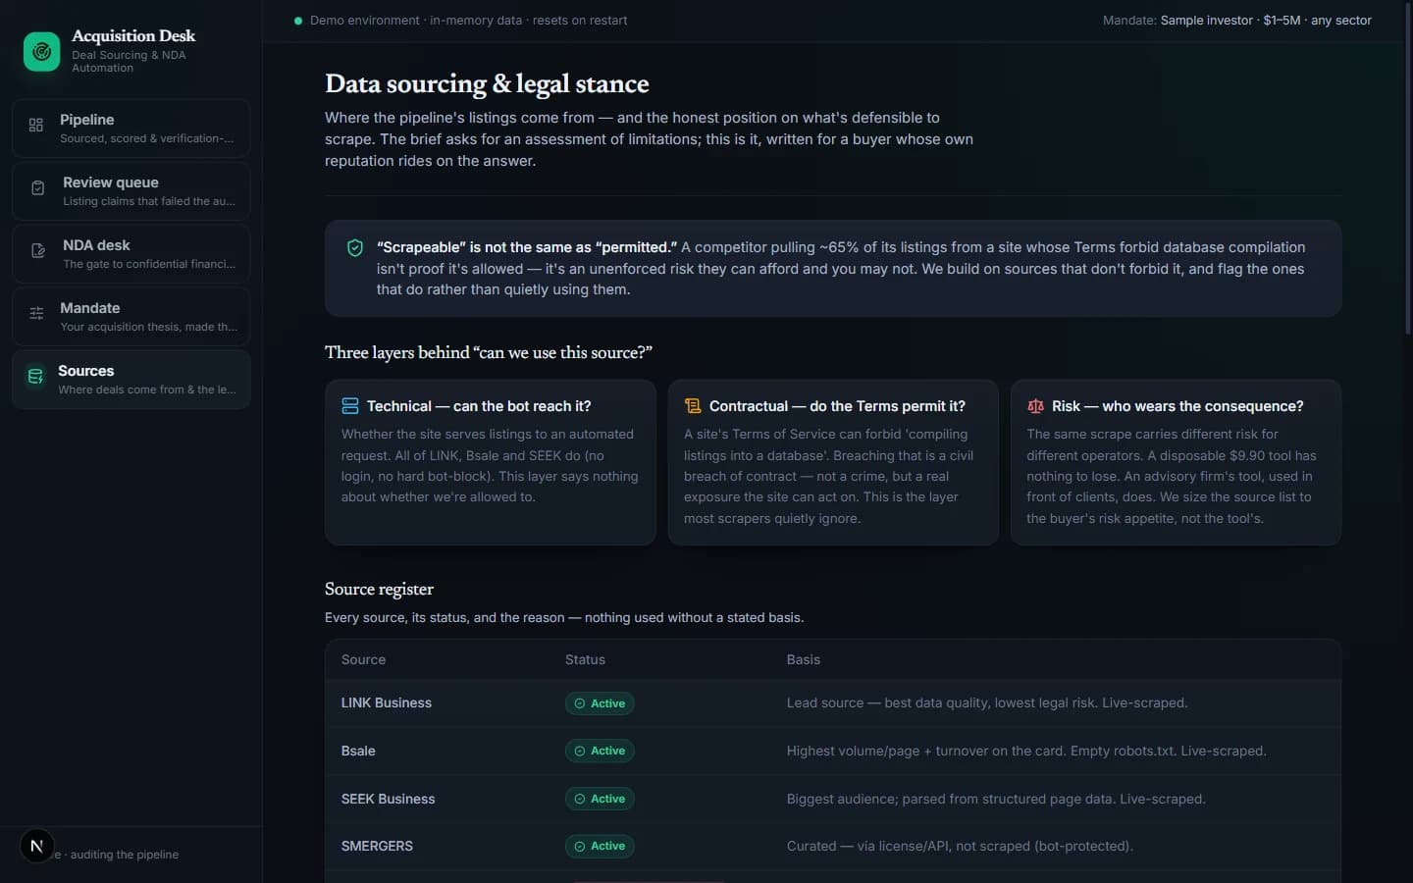Click the 'Highest volume/page + turnover' basis text
Image resolution: width=1413 pixels, height=883 pixels.
pyautogui.click(x=1026, y=752)
